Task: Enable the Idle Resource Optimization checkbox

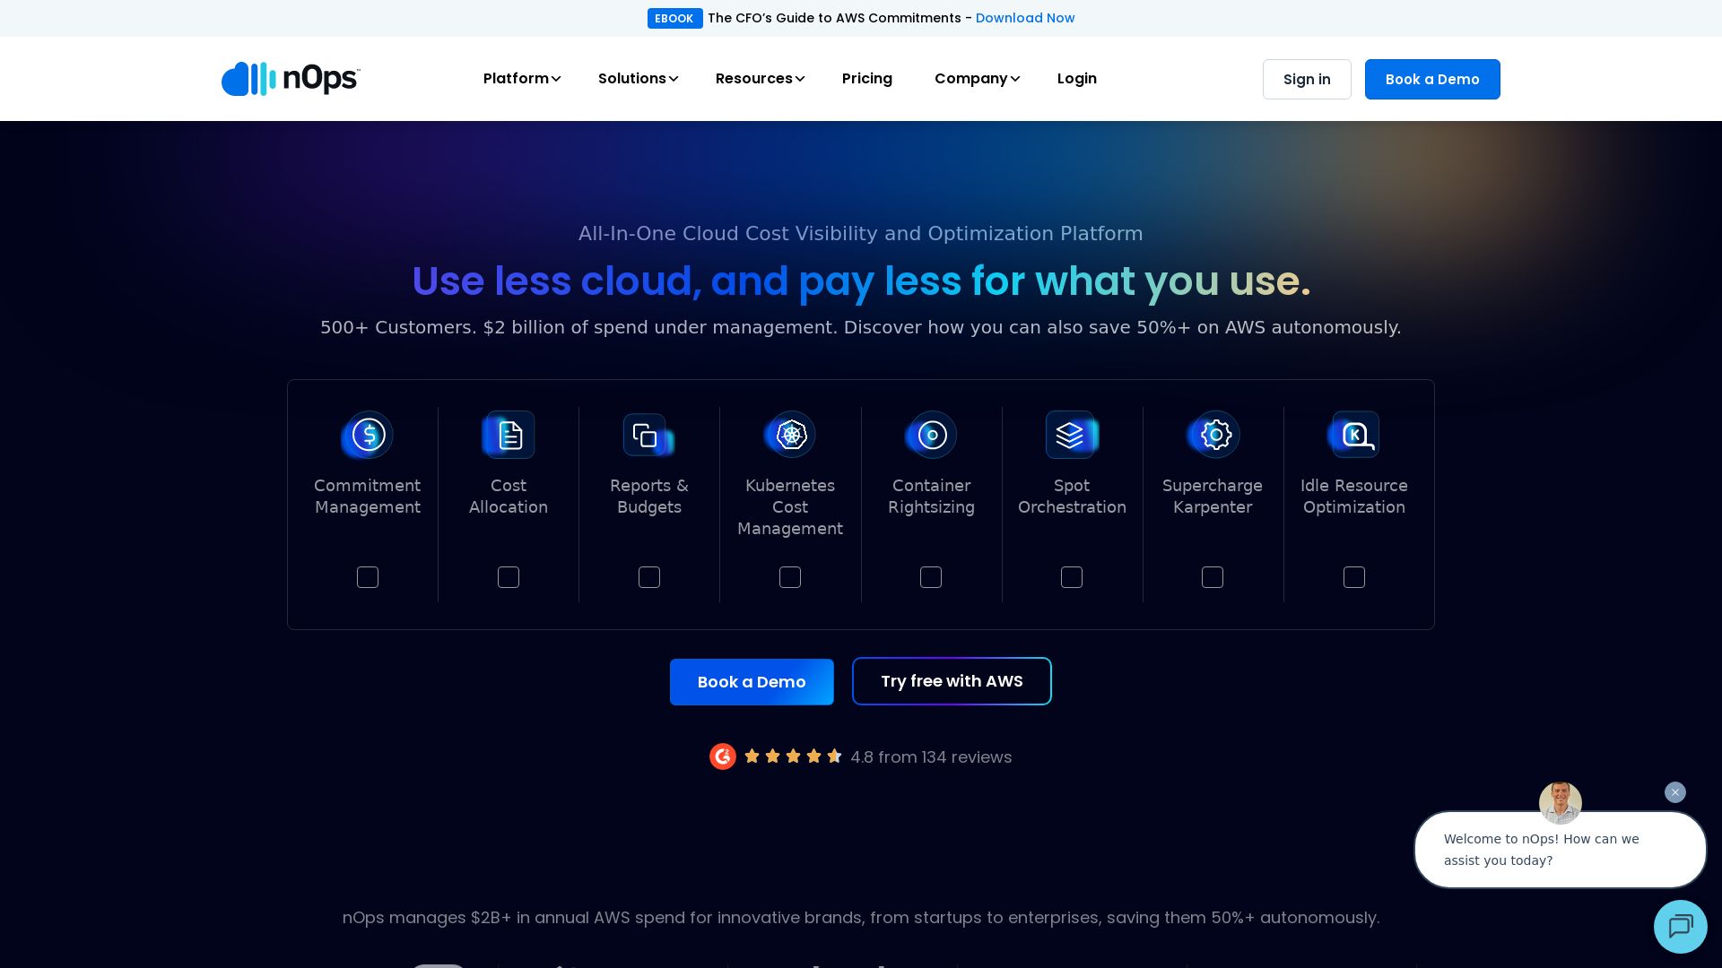Action: point(1354,577)
